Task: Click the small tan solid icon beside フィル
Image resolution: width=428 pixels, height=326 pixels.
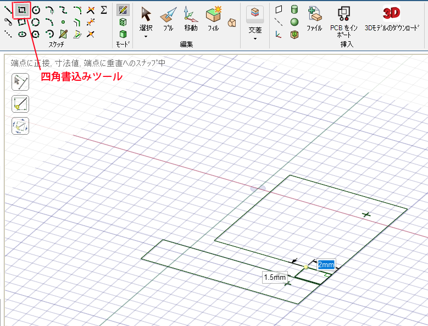Action: point(232,23)
